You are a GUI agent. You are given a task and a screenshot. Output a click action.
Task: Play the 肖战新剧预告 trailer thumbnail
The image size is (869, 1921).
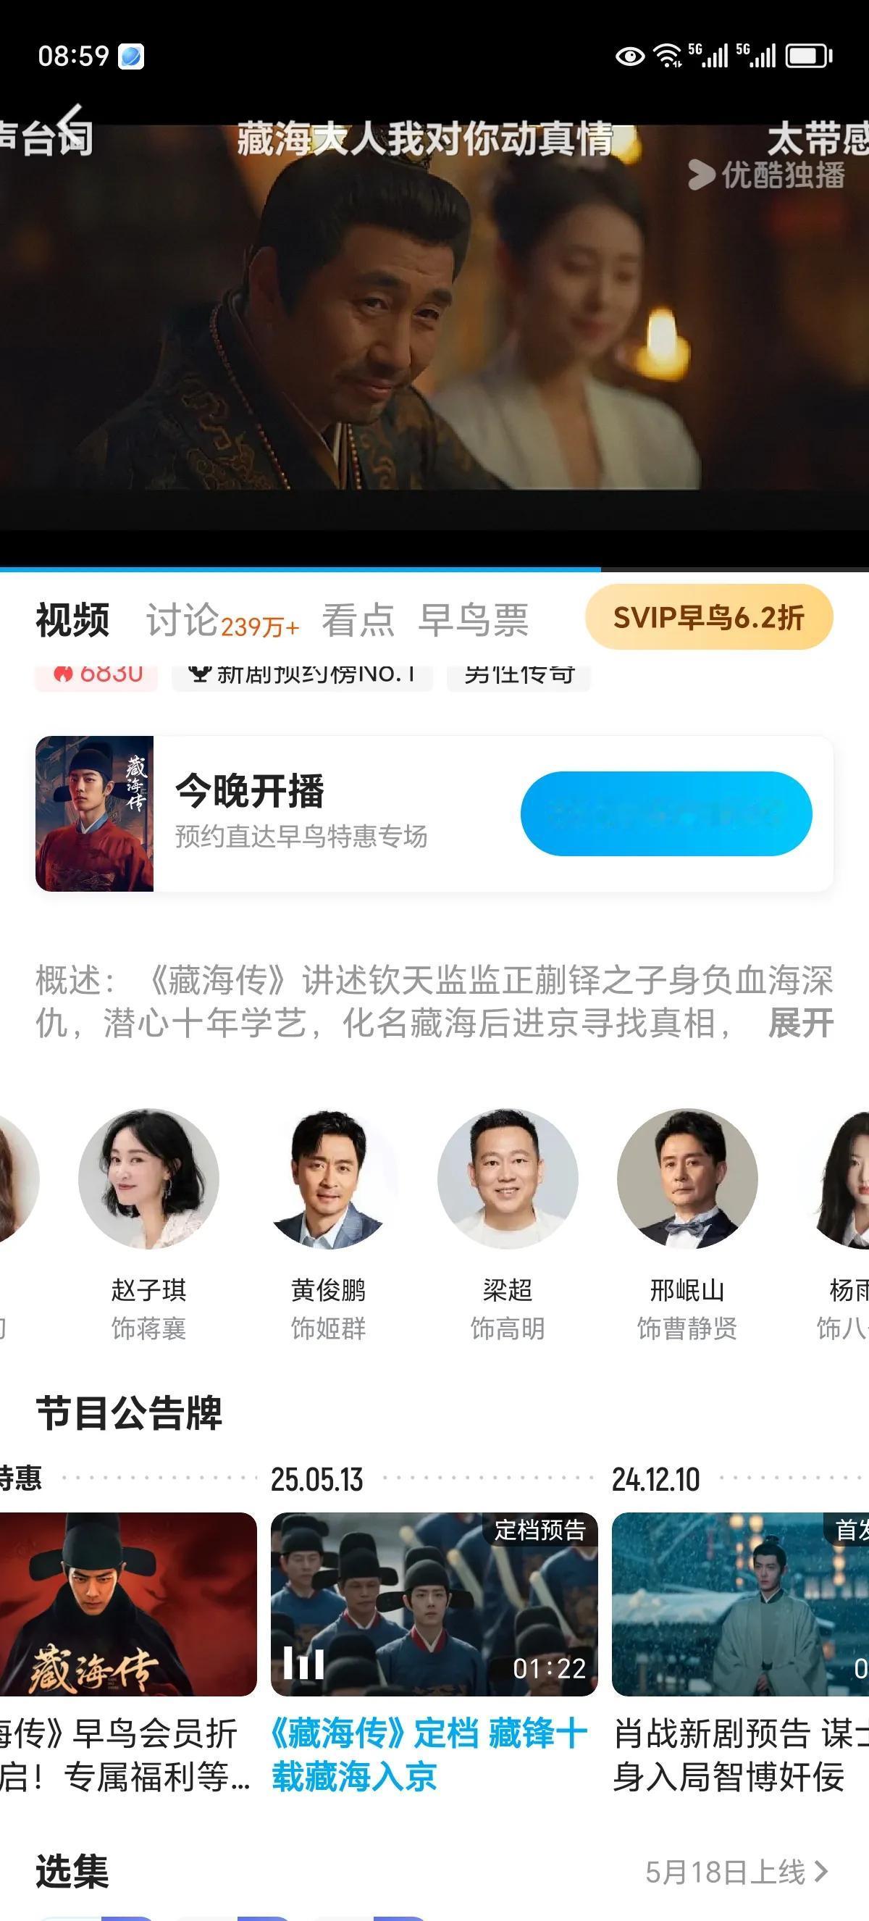point(740,1604)
